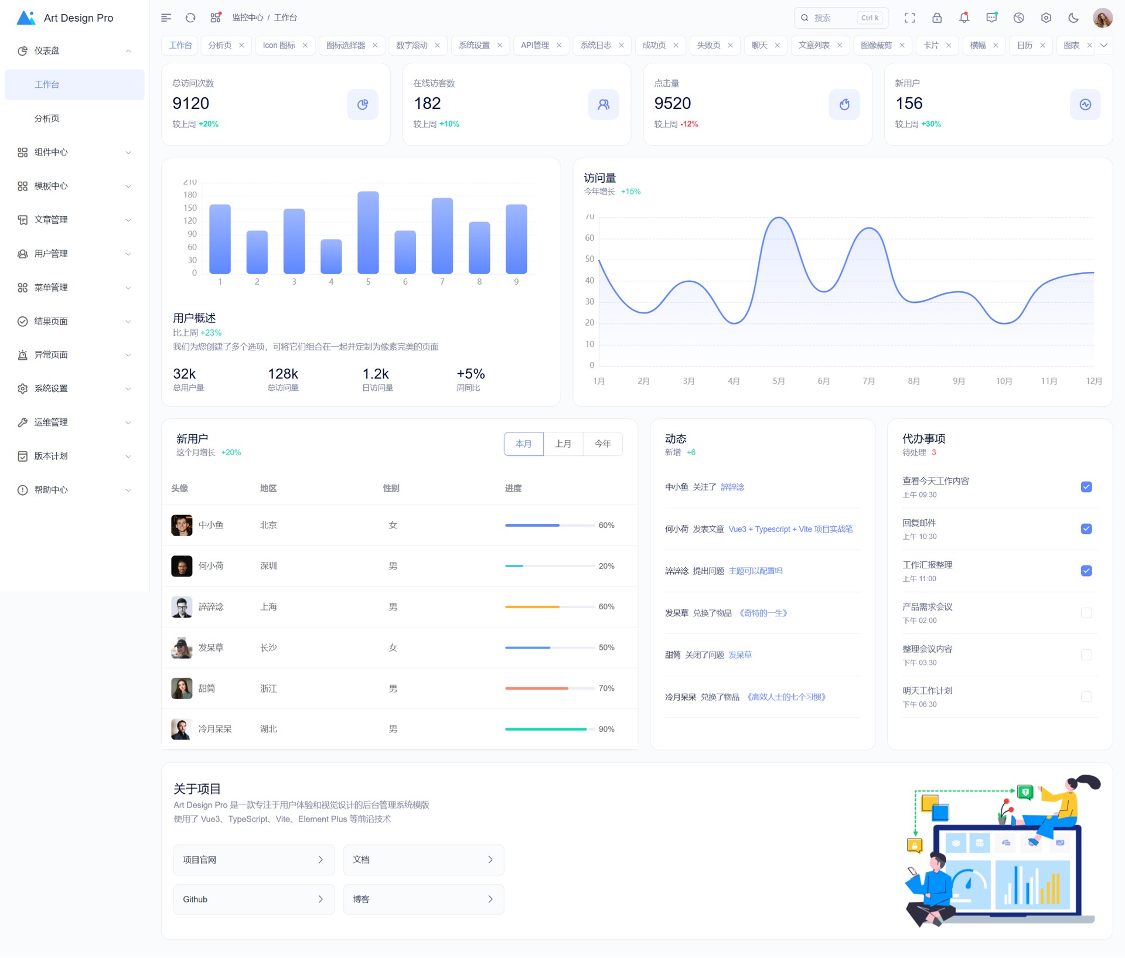Check the 明天工作计划 todo checkbox
1125x958 pixels.
coord(1086,697)
